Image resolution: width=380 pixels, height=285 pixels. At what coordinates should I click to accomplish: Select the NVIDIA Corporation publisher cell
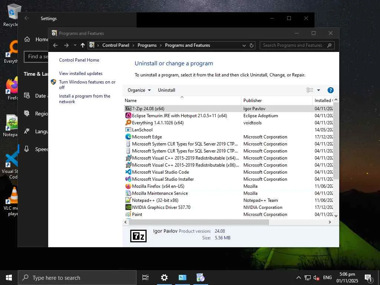tap(263, 207)
